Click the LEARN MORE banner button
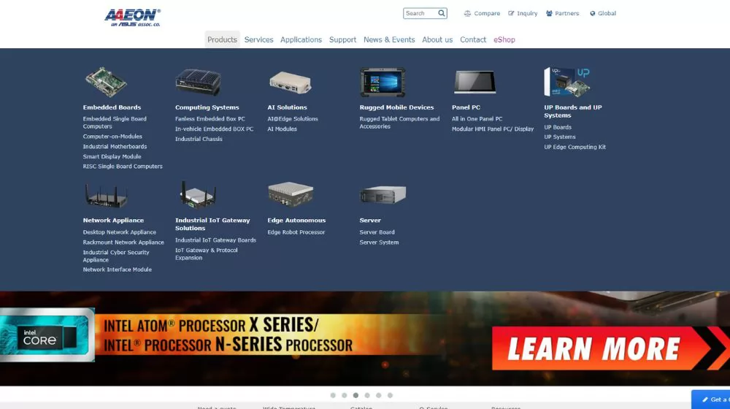 click(x=610, y=348)
